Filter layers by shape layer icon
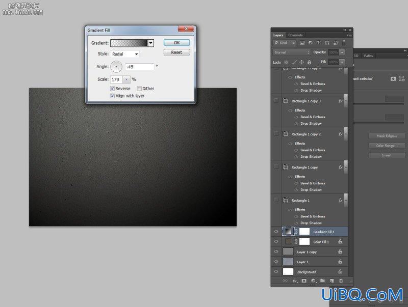Screen dimensions: 408x307 [327, 43]
